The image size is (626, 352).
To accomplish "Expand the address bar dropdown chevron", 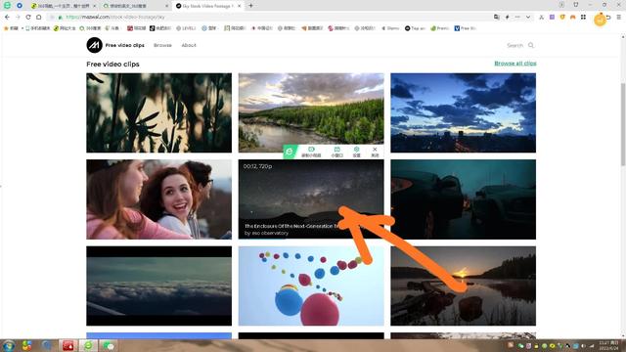I will 528,18.
